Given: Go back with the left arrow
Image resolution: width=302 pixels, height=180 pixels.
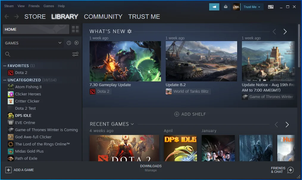Looking at the screenshot, I should pyautogui.click(x=7, y=17).
